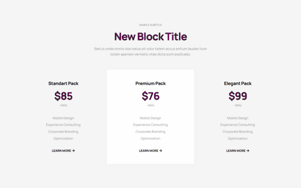Open Learn More under Standart Pack
This screenshot has height=188, width=301.
63,151
